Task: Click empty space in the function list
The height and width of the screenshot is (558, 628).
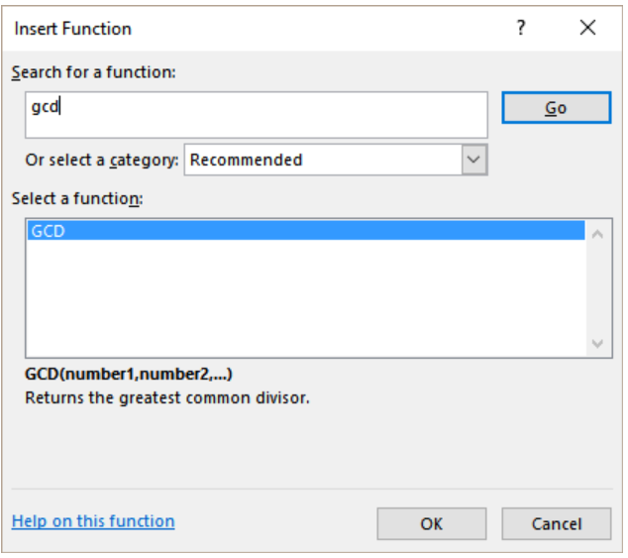Action: [x=306, y=298]
